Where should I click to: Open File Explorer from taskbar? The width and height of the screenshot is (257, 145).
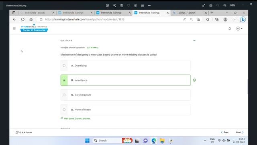click(x=162, y=141)
